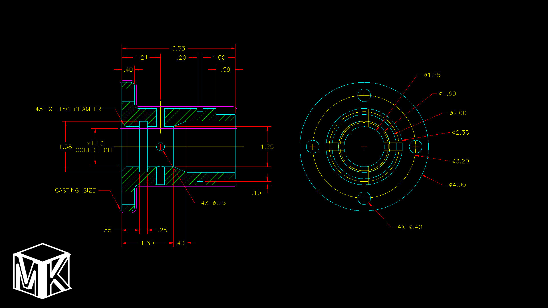Click the 45° X .180 CHAMFER note

68,109
